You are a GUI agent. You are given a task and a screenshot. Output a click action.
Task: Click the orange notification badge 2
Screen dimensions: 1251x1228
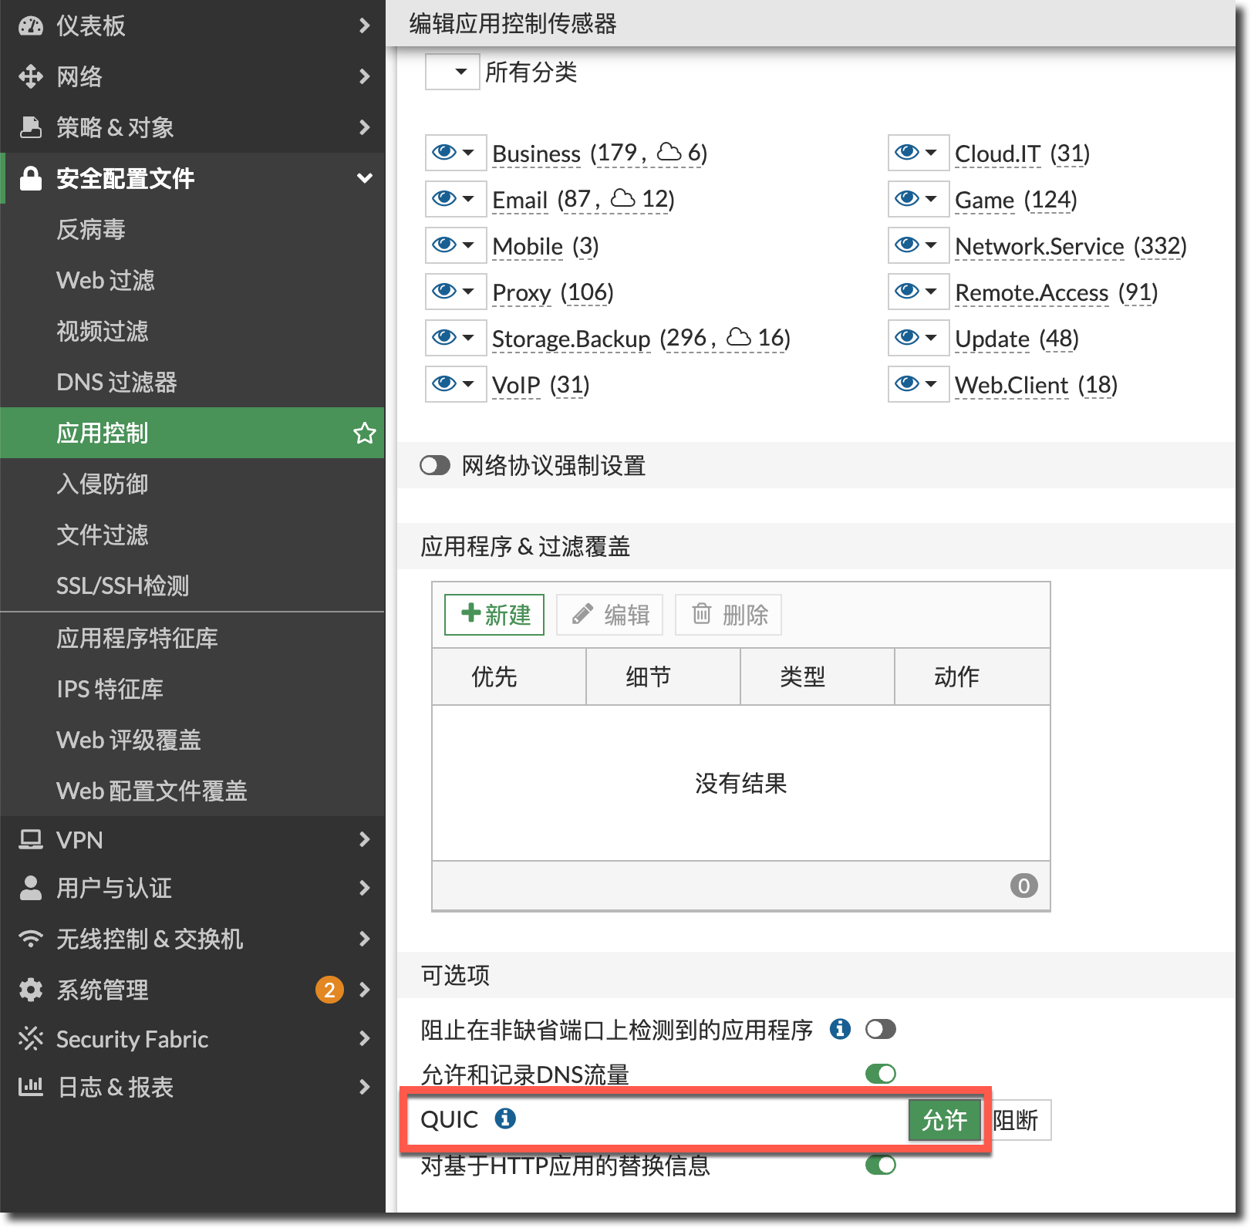[329, 989]
